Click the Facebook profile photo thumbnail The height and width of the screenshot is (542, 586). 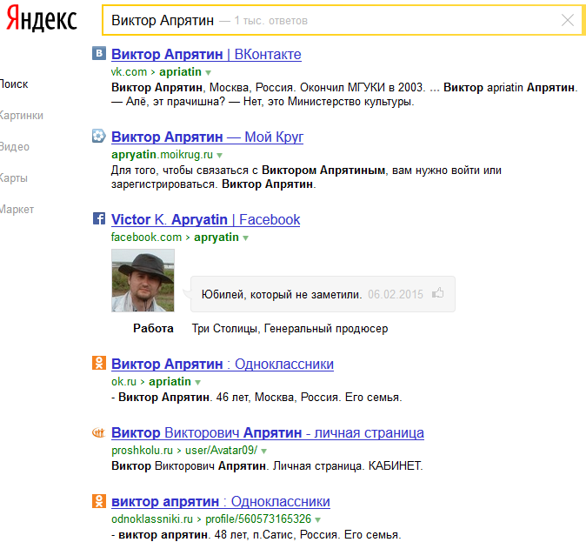click(143, 280)
